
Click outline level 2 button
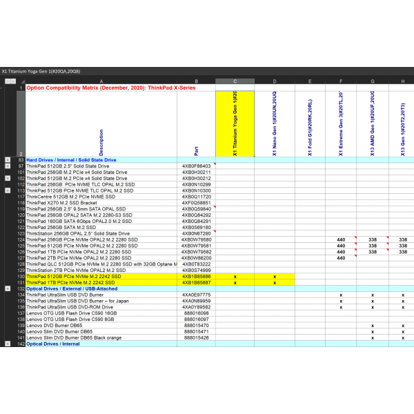pyautogui.click(x=13, y=81)
